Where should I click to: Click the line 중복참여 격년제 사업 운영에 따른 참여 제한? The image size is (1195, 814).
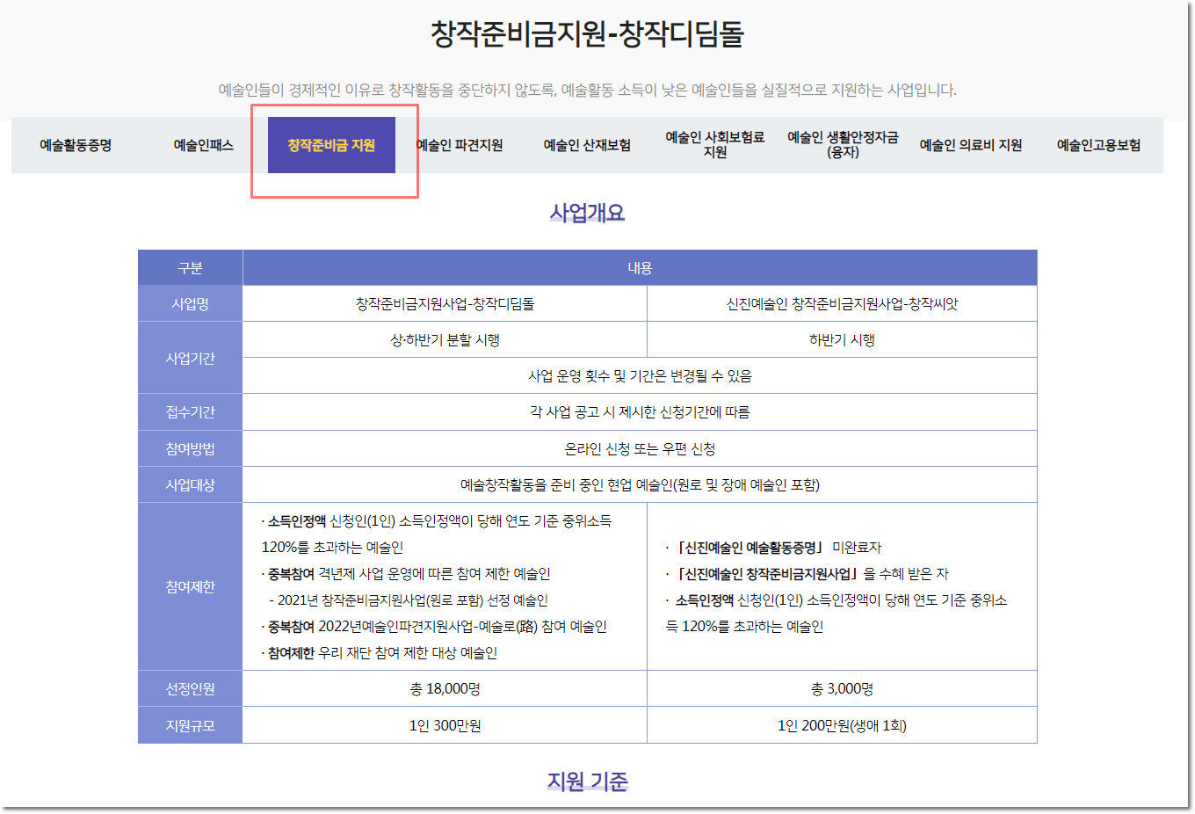click(406, 574)
